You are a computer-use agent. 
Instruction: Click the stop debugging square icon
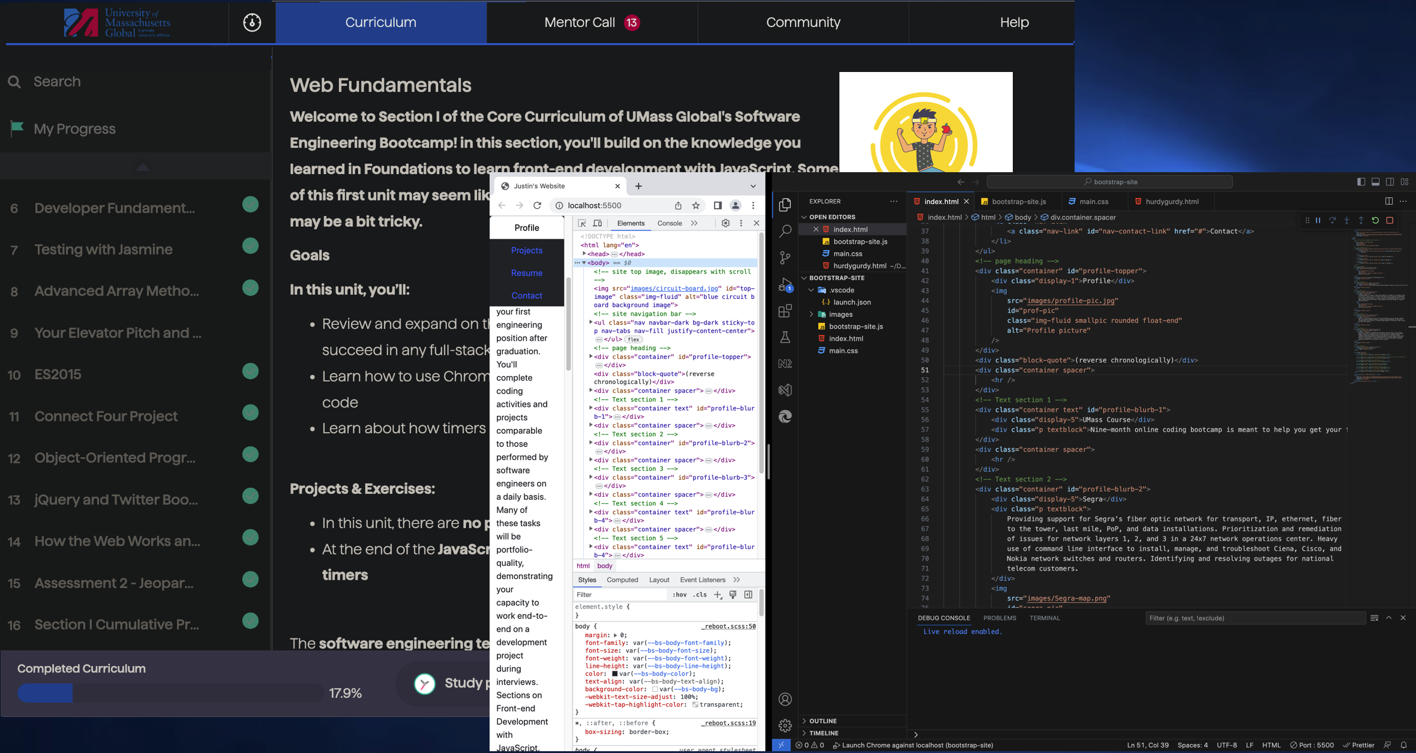click(x=1390, y=221)
